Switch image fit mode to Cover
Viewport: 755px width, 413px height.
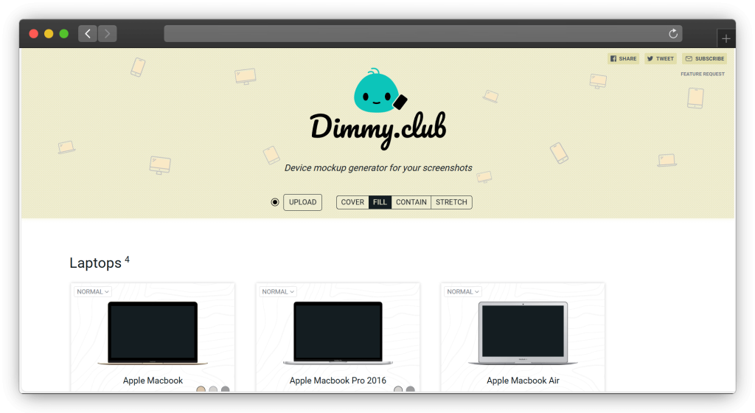[352, 202]
